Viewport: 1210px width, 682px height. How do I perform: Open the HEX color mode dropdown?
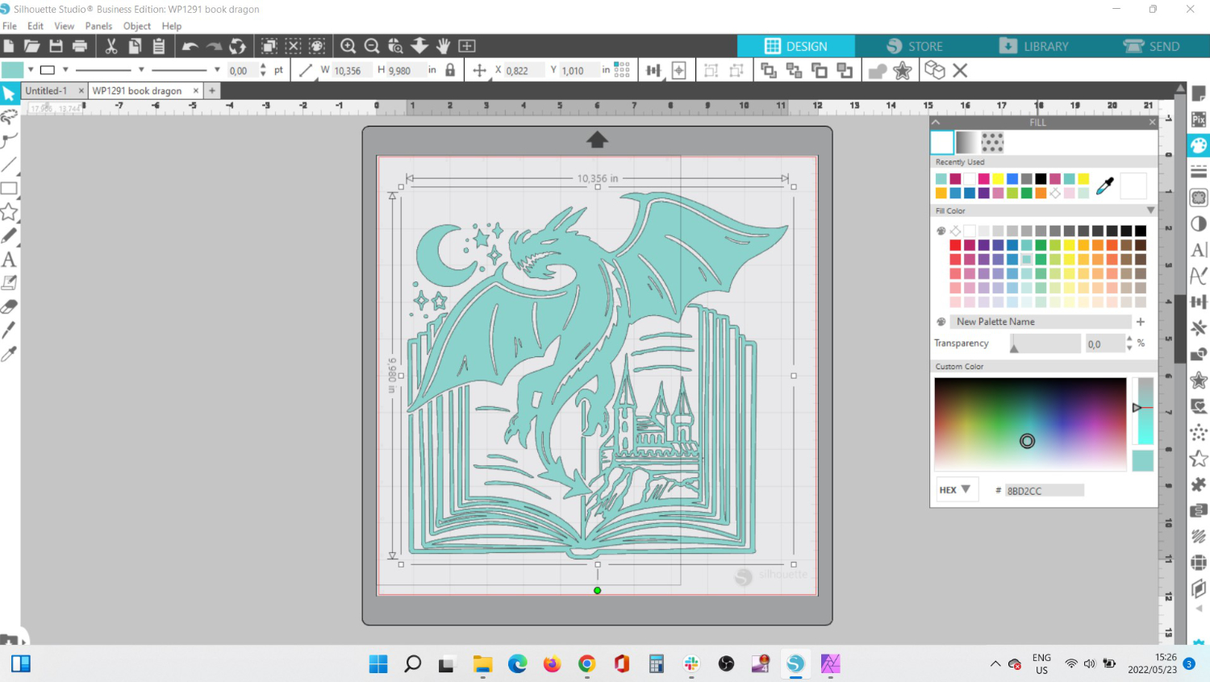point(956,489)
